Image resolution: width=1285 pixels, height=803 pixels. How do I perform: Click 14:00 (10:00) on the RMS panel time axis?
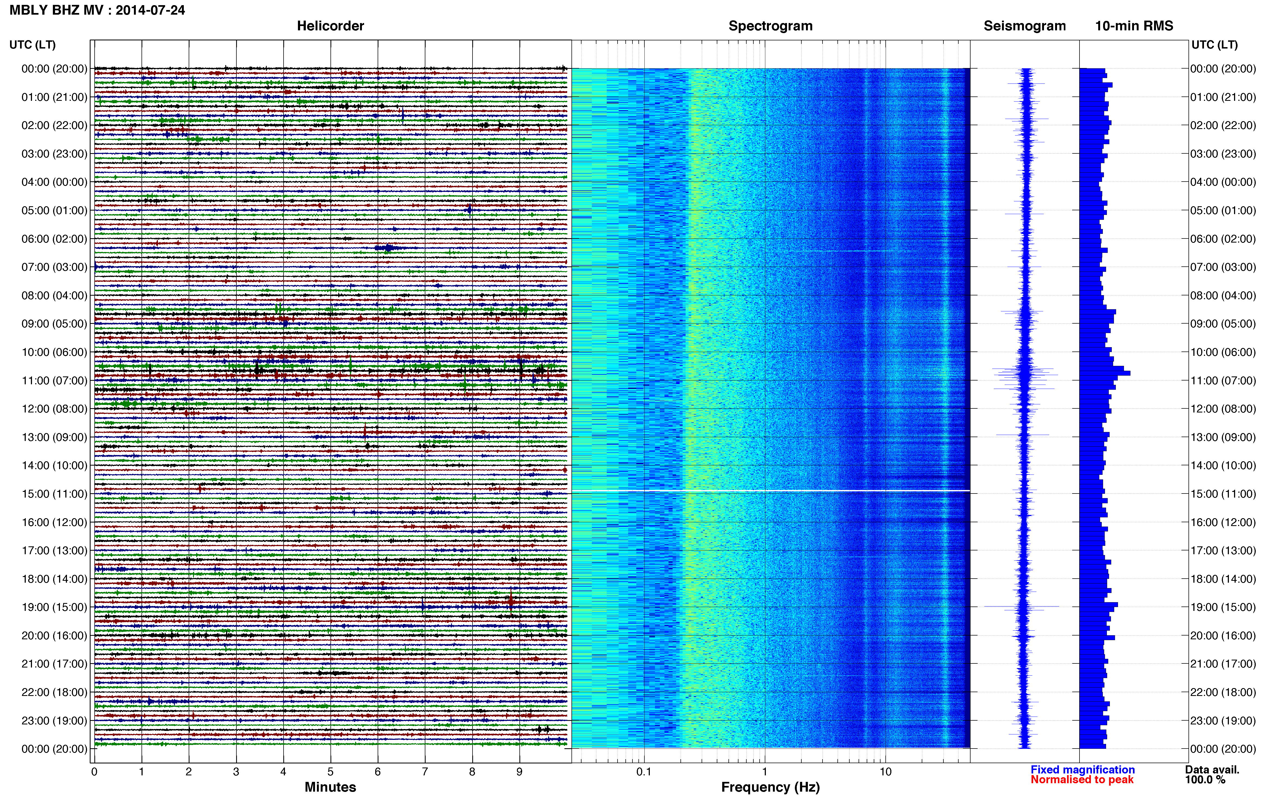(1223, 466)
